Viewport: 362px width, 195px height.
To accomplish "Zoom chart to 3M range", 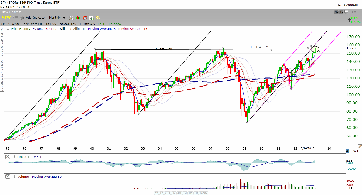I will click(x=179, y=193).
